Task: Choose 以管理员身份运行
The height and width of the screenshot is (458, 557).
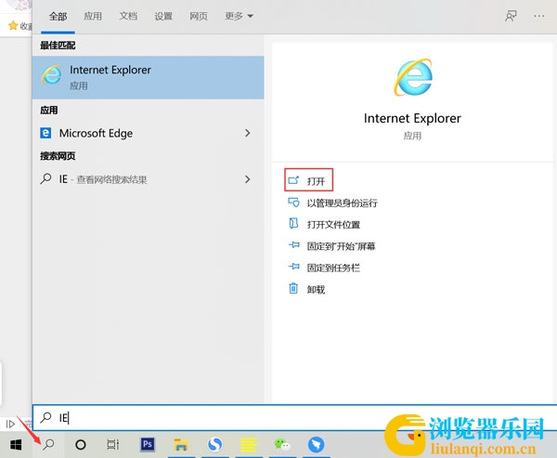Action: coord(342,203)
